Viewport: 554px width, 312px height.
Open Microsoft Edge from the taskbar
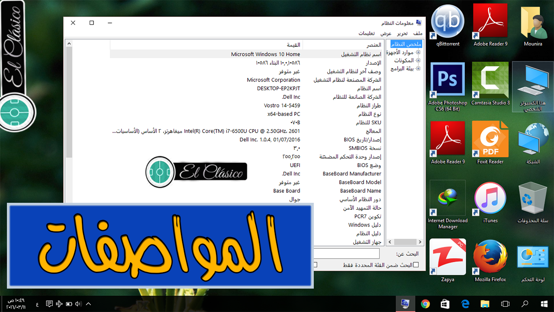click(x=465, y=304)
